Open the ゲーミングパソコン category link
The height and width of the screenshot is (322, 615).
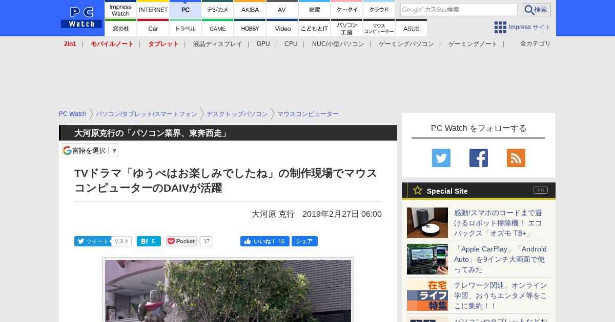[406, 44]
